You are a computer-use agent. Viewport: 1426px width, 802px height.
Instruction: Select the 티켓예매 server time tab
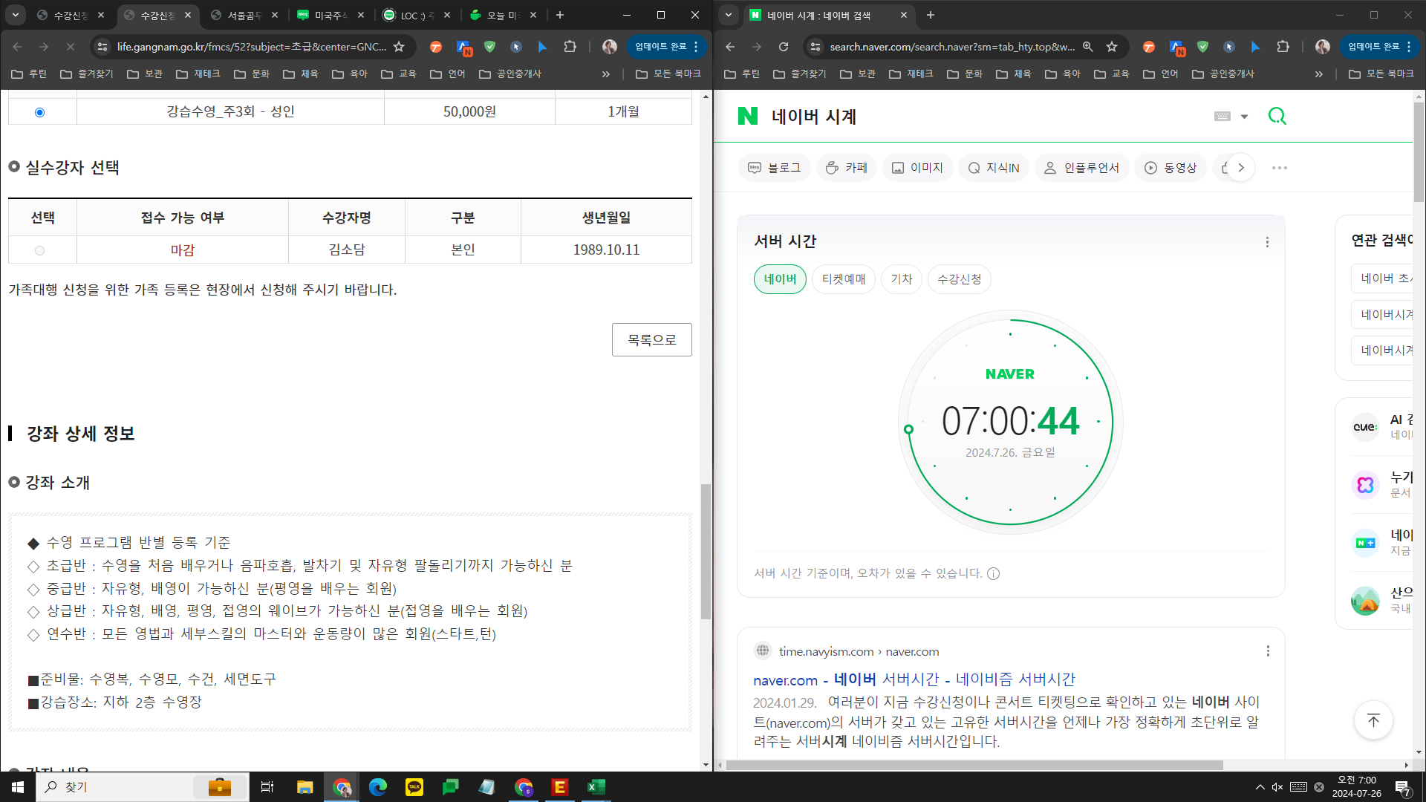point(844,279)
